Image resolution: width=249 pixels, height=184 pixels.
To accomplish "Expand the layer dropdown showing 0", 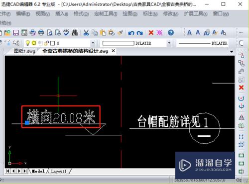I will pyautogui.click(x=93, y=43).
